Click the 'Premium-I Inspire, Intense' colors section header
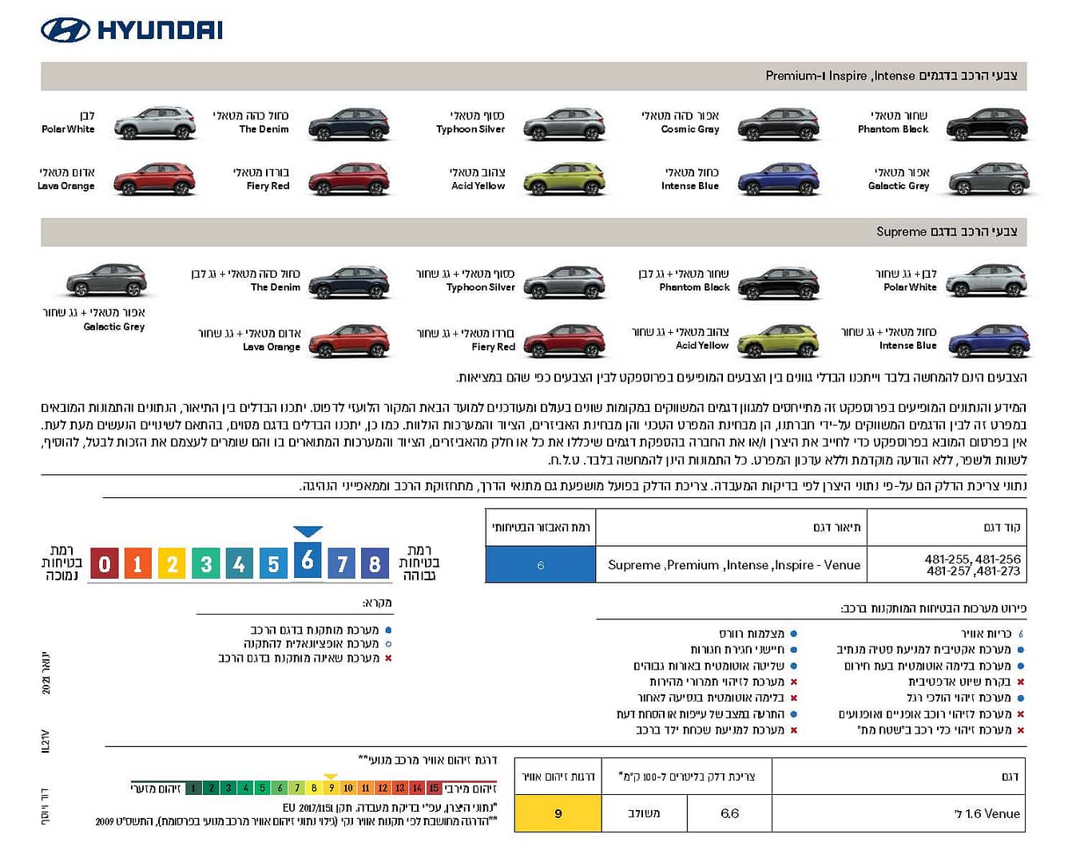The height and width of the screenshot is (862, 1068). pyautogui.click(x=534, y=76)
